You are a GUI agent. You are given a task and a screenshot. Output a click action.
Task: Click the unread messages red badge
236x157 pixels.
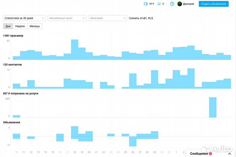(210, 154)
